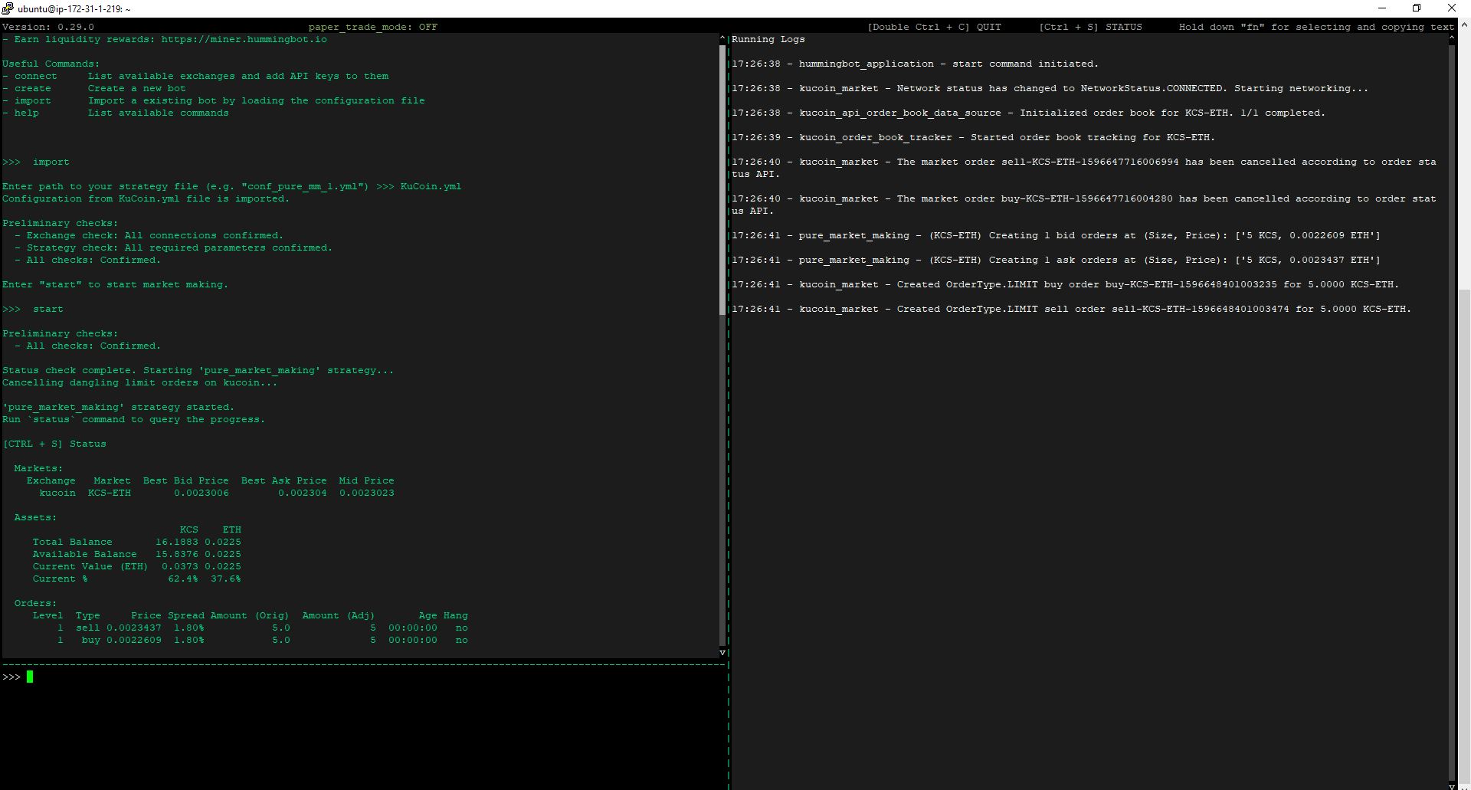Click the KCS-ETH market cell in Markets table
This screenshot has width=1471, height=790.
click(109, 493)
